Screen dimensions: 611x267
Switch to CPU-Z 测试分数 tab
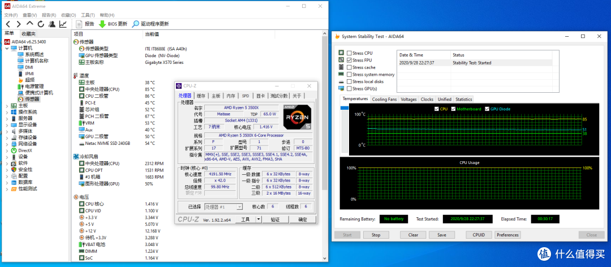pyautogui.click(x=278, y=96)
